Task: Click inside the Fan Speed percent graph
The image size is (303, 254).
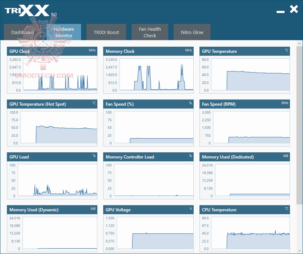Action: [154, 127]
